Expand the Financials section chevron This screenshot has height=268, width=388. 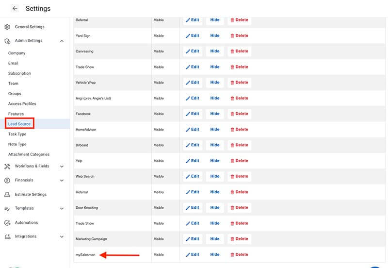click(62, 180)
